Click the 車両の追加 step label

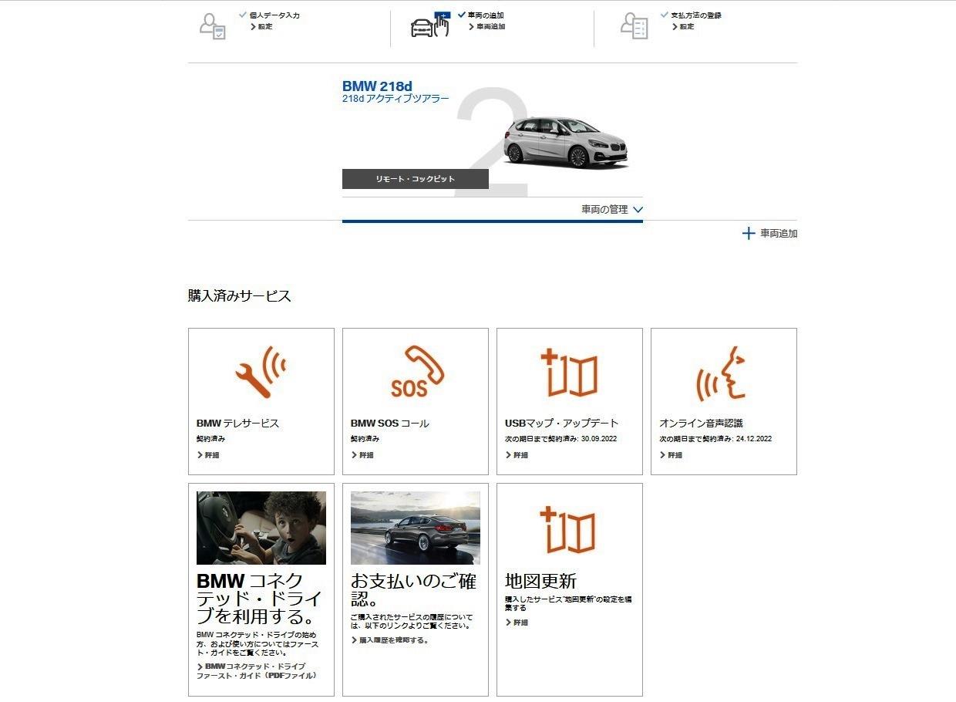tap(486, 15)
